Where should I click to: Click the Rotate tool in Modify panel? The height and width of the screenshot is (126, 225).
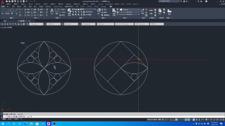tap(34, 9)
